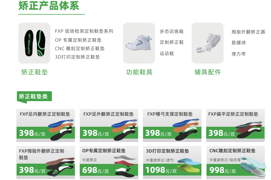Click 拇指外翻矫正器 accessory item
Image resolution: width=271 pixels, height=180 pixels.
click(x=248, y=32)
